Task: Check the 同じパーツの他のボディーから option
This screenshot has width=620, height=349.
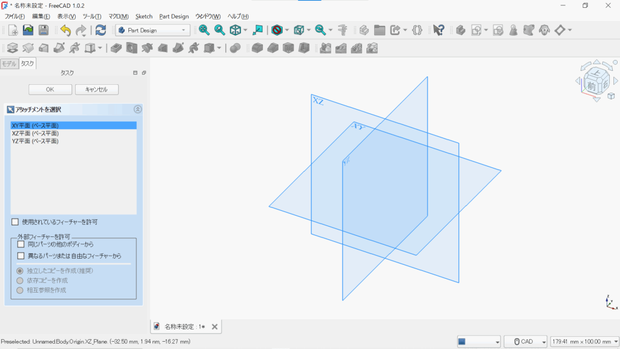Action: point(21,244)
